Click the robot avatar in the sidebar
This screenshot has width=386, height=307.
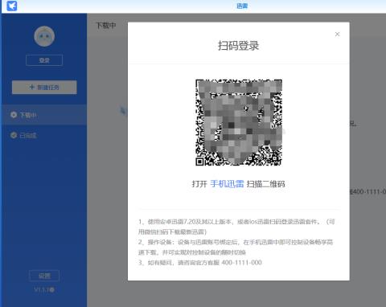[44, 36]
